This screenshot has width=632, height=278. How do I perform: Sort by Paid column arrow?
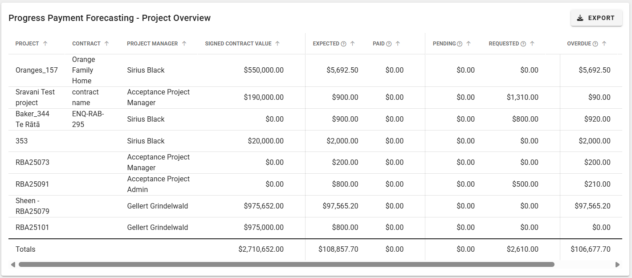(398, 44)
